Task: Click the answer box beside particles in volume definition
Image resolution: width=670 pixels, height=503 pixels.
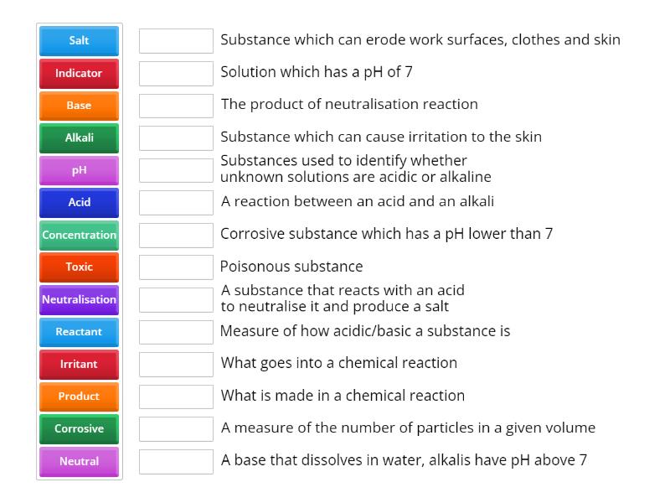Action: [176, 428]
